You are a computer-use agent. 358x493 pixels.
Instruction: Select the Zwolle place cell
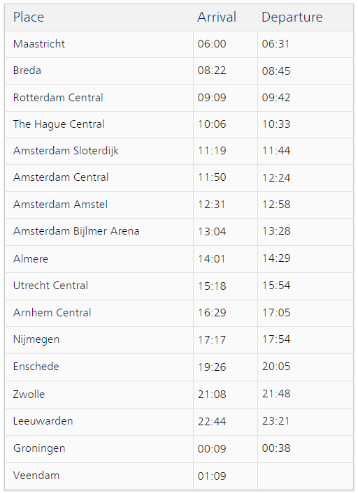[99, 395]
